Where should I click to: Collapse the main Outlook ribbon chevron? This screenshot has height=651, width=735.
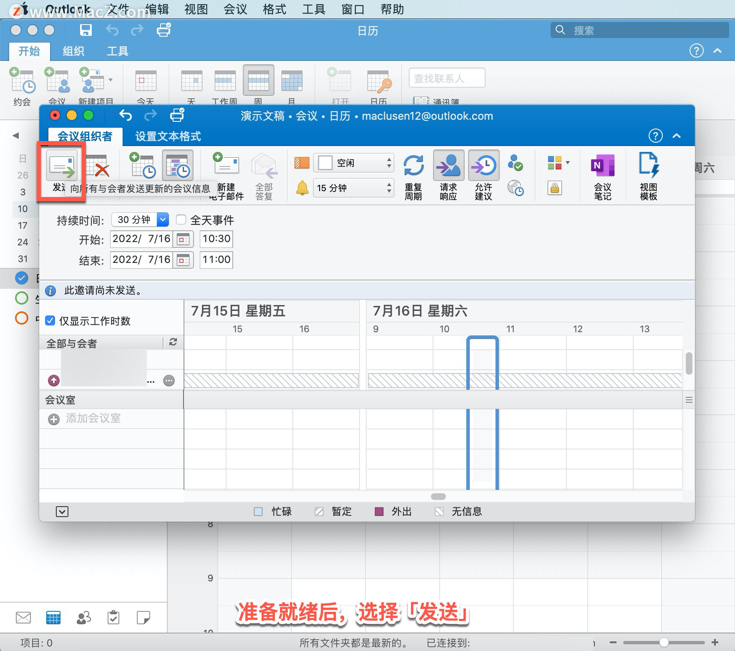(717, 50)
